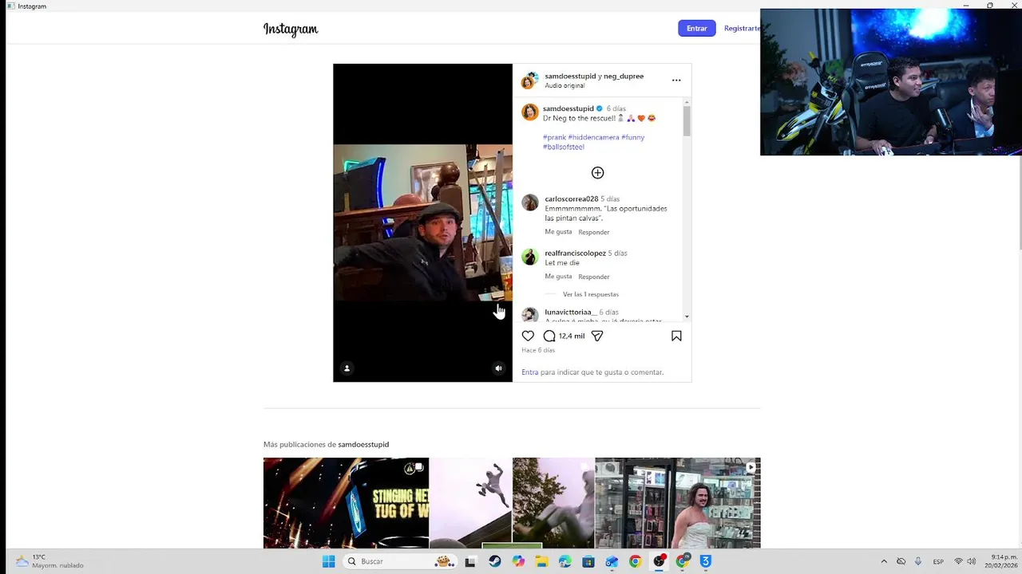Open carloscorrea028 profile avatar
This screenshot has width=1022, height=574.
(x=530, y=202)
